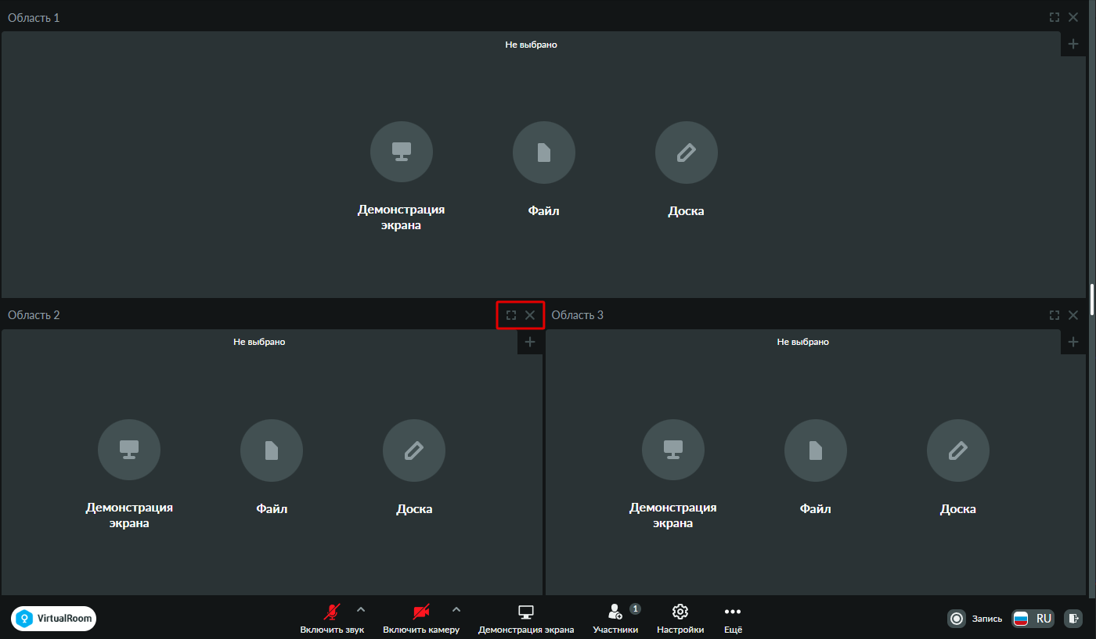Select the Не выбрано tab in Область 1
1096x639 pixels.
click(531, 45)
